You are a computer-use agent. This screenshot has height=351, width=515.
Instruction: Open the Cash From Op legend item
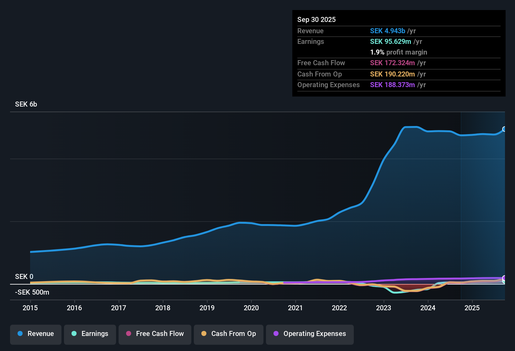(228, 334)
